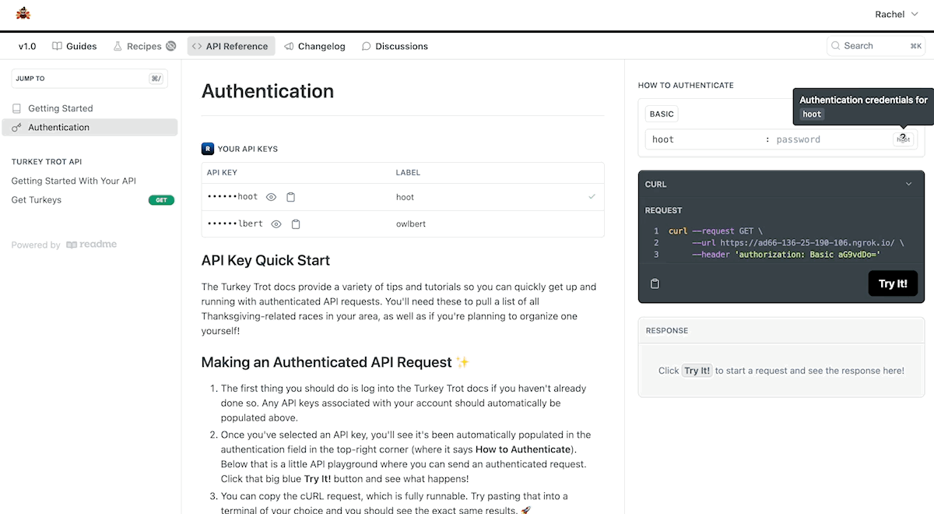Click the search magnifier icon
934x514 pixels.
pyautogui.click(x=837, y=45)
